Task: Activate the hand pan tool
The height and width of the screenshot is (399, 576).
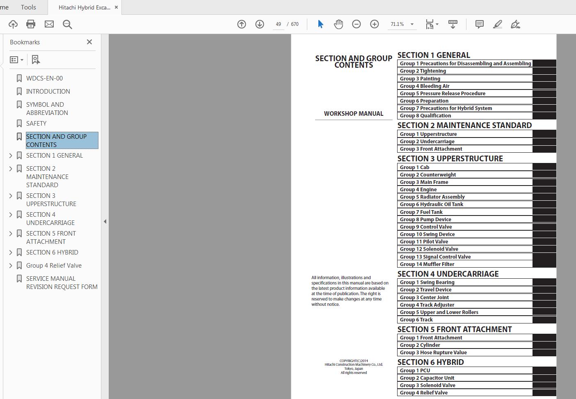Action: coord(338,24)
